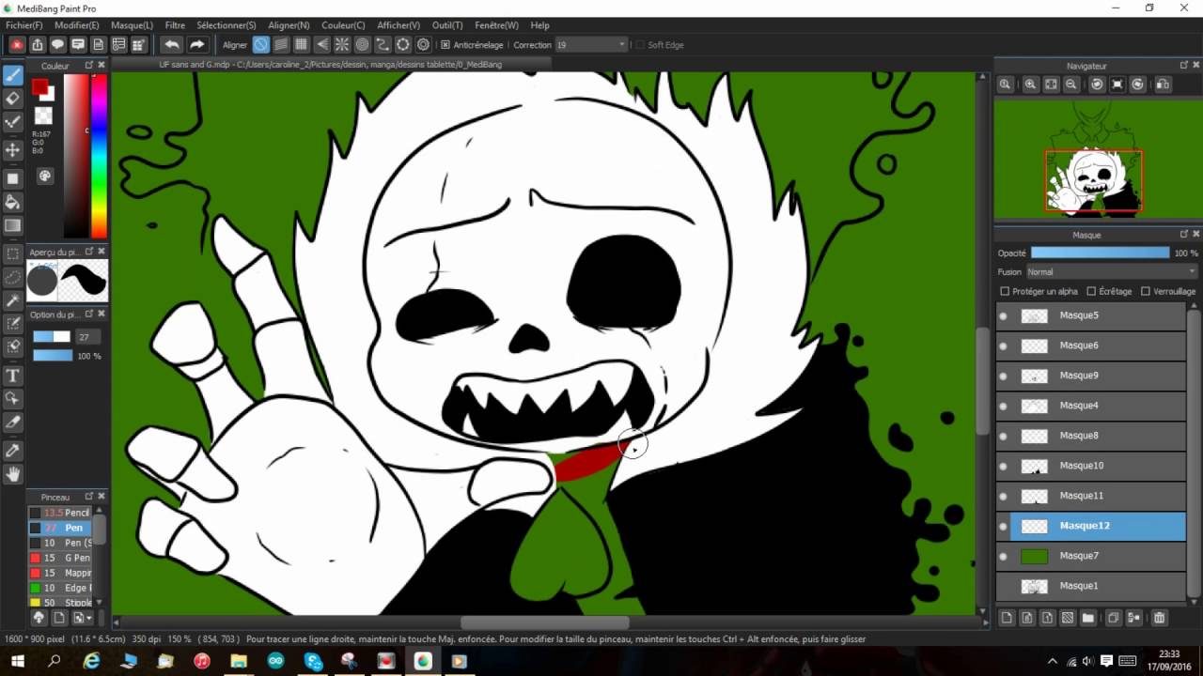Viewport: 1203px width, 676px height.
Task: Select the Eraser tool
Action: (x=13, y=99)
